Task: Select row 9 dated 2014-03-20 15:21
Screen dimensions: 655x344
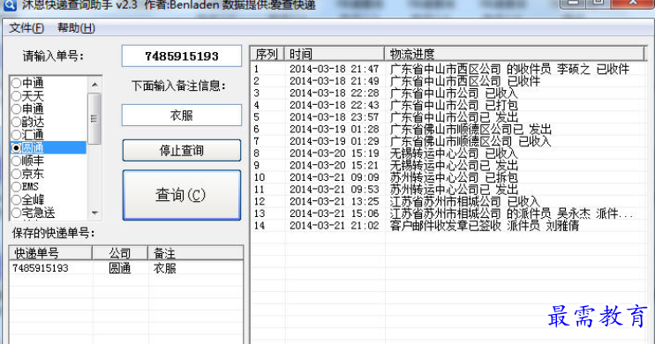Action: tap(448, 165)
